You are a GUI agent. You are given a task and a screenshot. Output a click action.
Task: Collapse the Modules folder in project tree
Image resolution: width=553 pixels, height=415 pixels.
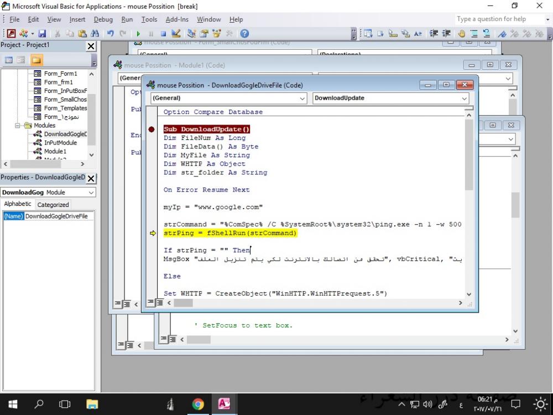pos(17,125)
